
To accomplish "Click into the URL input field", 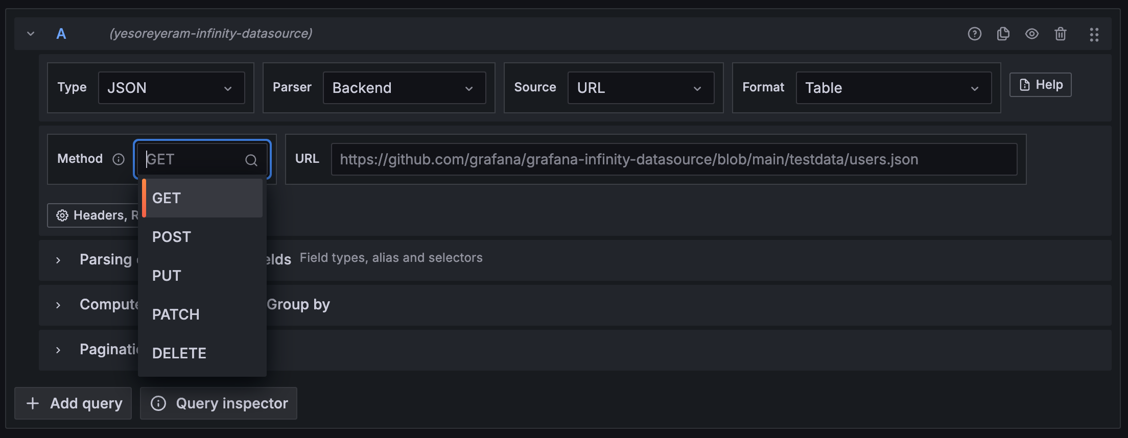I will (x=673, y=159).
